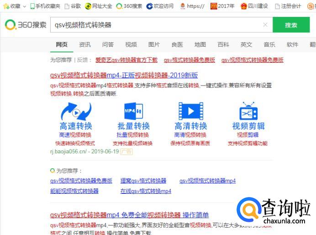Open 四川建设 bookmark
Image resolution: width=316 pixels, height=235 pixels.
point(254,6)
